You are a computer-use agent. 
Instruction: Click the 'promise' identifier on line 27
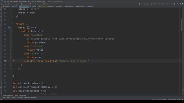(40, 43)
